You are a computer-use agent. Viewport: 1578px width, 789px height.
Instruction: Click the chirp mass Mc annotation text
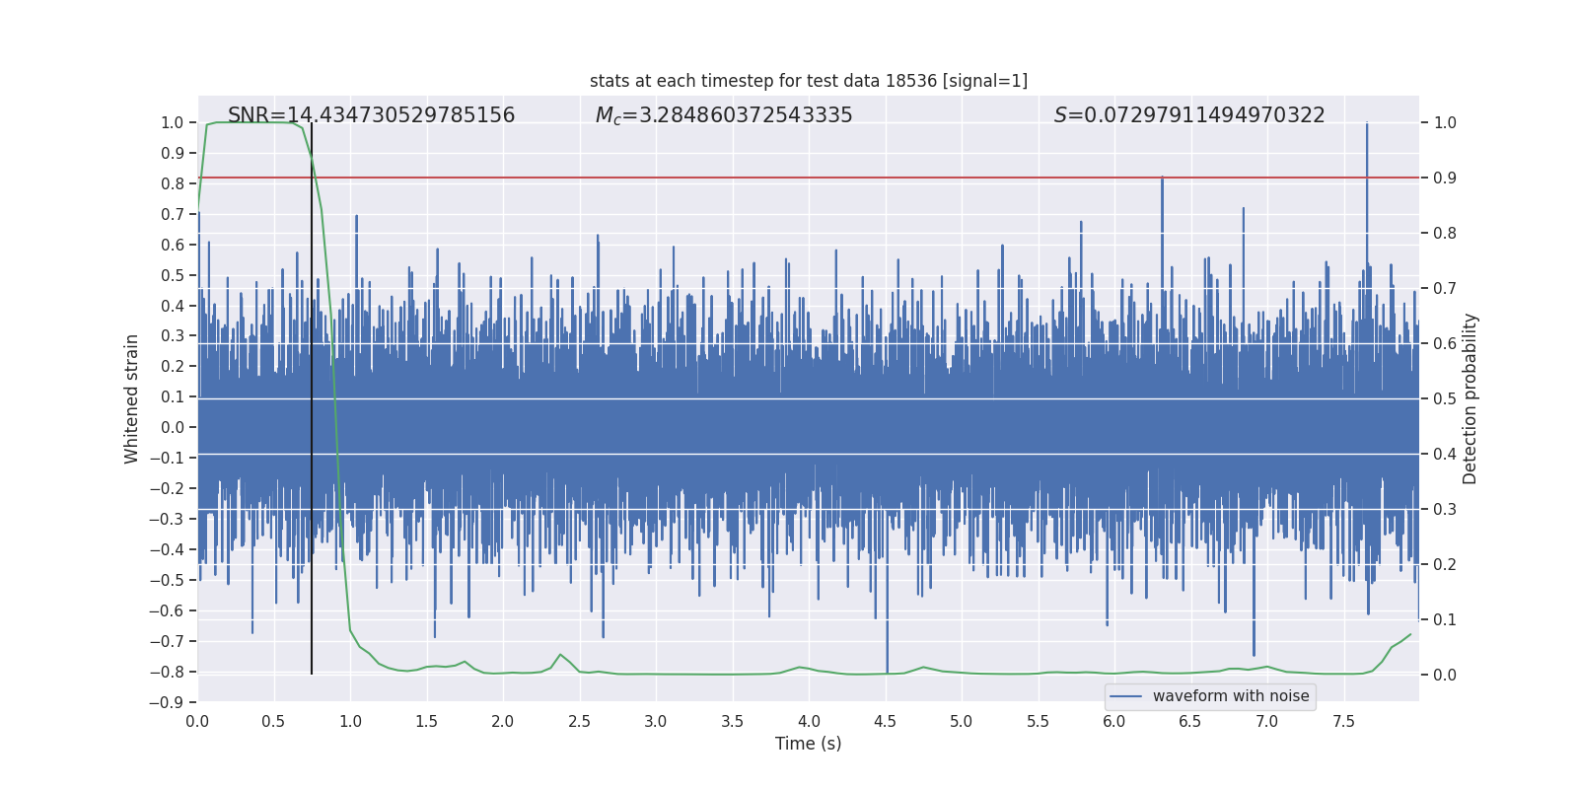[x=723, y=115]
